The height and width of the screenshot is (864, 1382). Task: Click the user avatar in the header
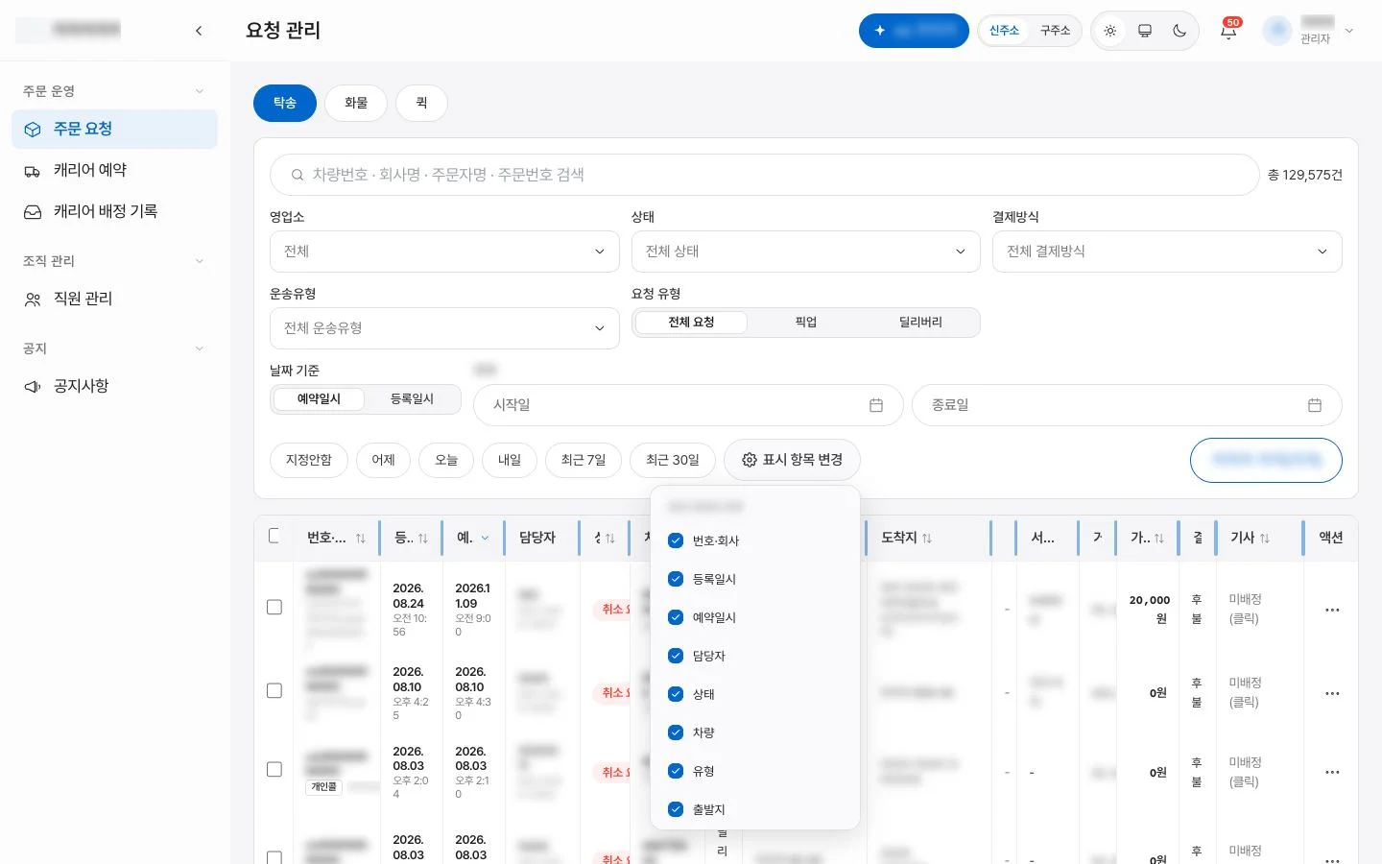click(1277, 31)
